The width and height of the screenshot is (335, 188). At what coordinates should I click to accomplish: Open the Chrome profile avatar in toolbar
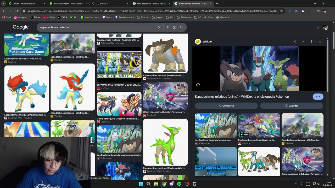(x=325, y=11)
